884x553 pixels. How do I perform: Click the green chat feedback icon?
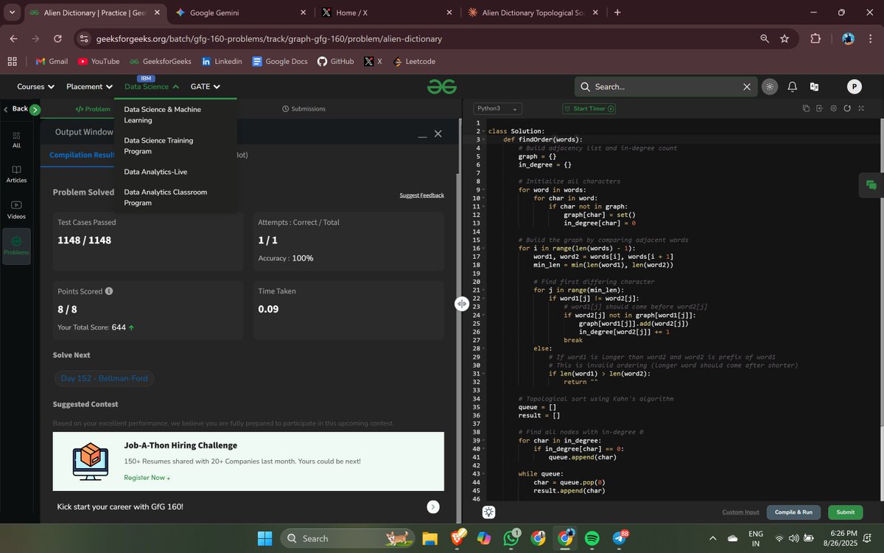871,185
